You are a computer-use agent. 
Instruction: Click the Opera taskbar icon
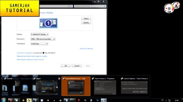point(79,100)
